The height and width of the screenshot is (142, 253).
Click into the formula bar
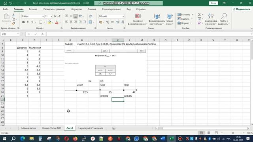[x=149, y=34]
